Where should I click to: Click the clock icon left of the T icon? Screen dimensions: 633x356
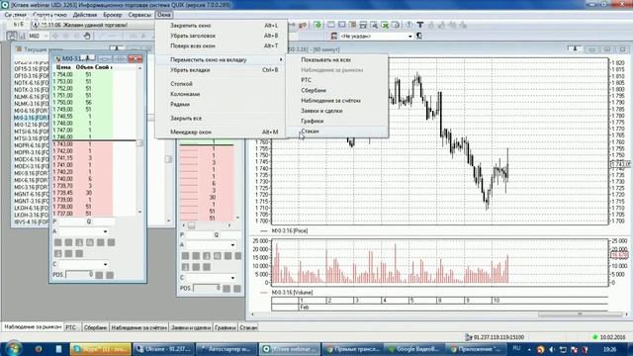408,25
